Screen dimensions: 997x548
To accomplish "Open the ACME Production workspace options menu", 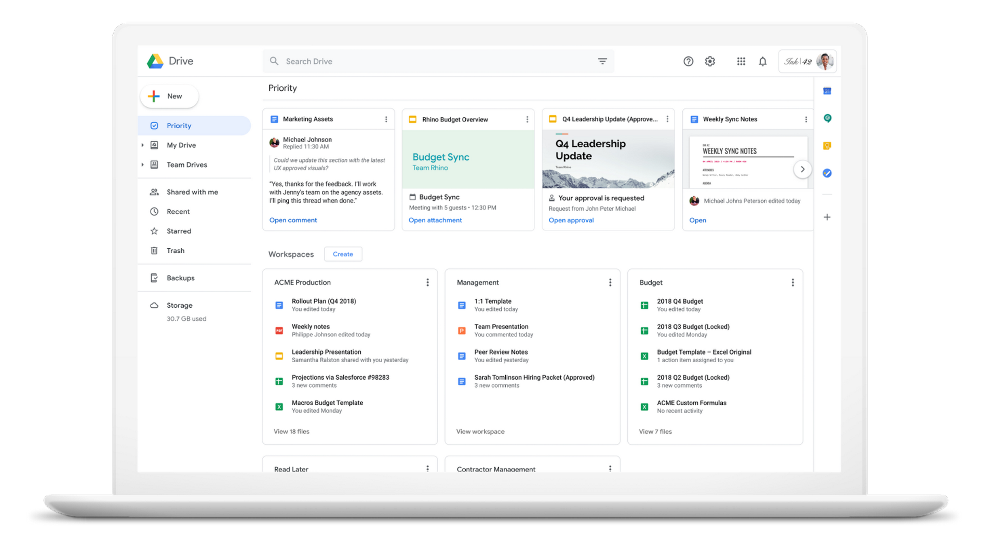I will pos(427,282).
